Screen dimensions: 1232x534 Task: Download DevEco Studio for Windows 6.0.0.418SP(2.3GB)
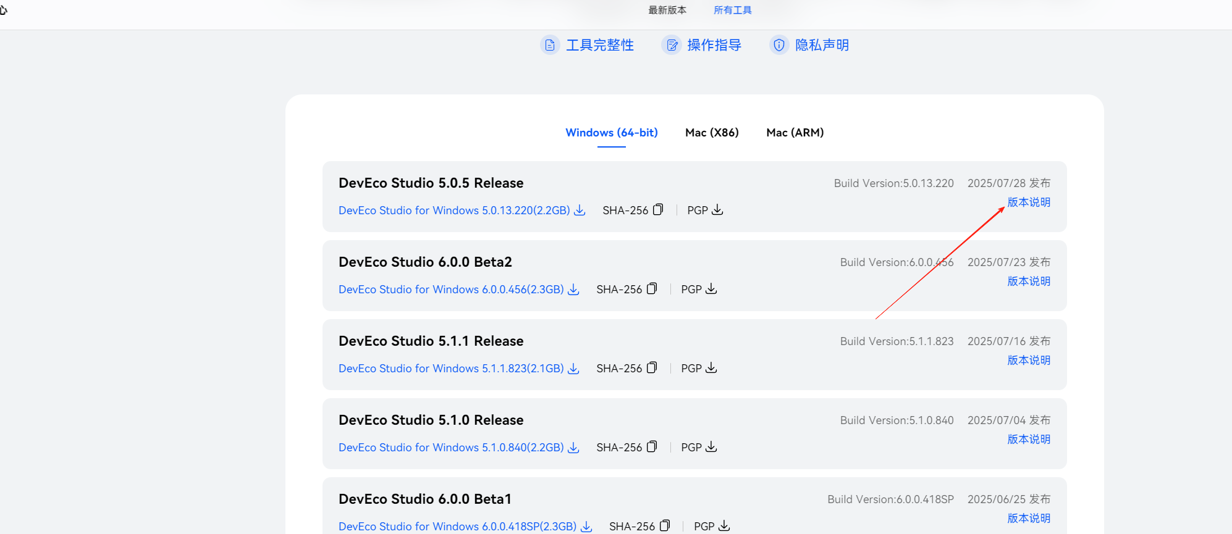click(x=457, y=527)
